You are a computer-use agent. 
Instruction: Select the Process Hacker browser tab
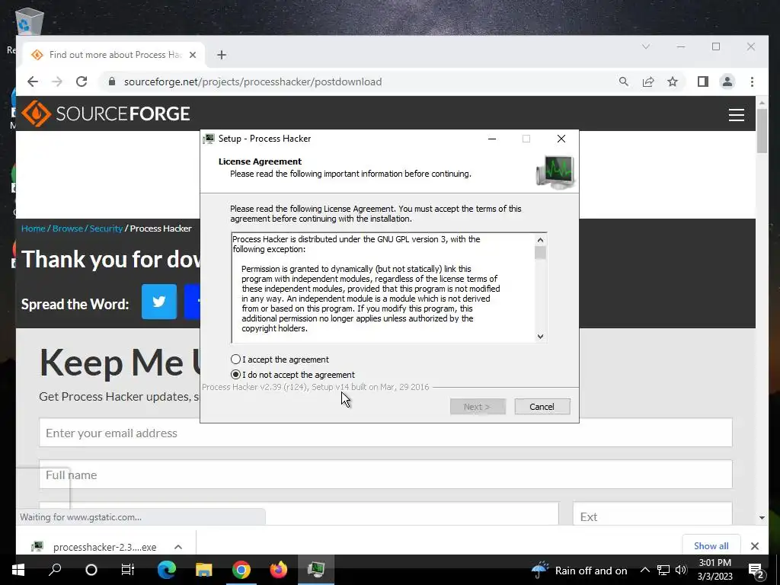(x=113, y=55)
